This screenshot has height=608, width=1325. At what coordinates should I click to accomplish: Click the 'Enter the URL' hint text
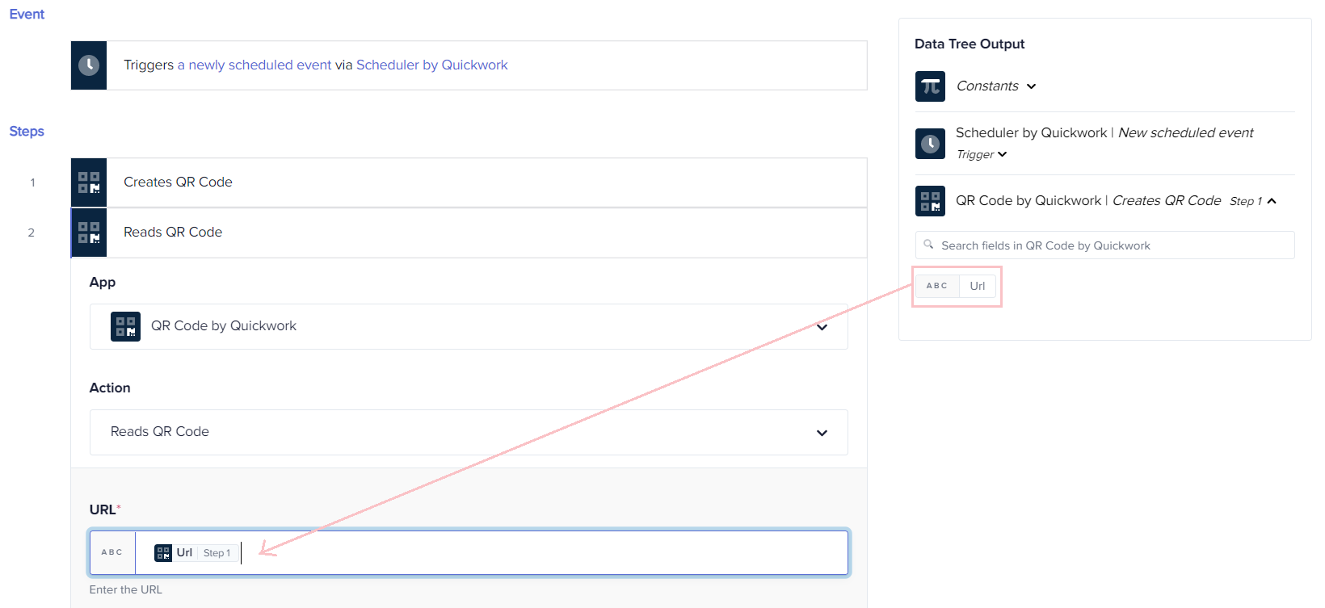(125, 590)
